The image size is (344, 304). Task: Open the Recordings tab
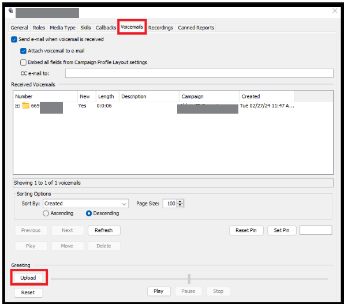pos(160,28)
